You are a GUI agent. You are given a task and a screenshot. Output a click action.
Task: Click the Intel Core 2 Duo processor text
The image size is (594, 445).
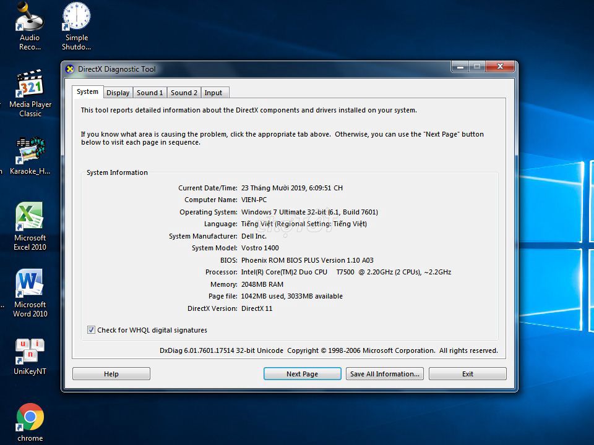pyautogui.click(x=346, y=272)
